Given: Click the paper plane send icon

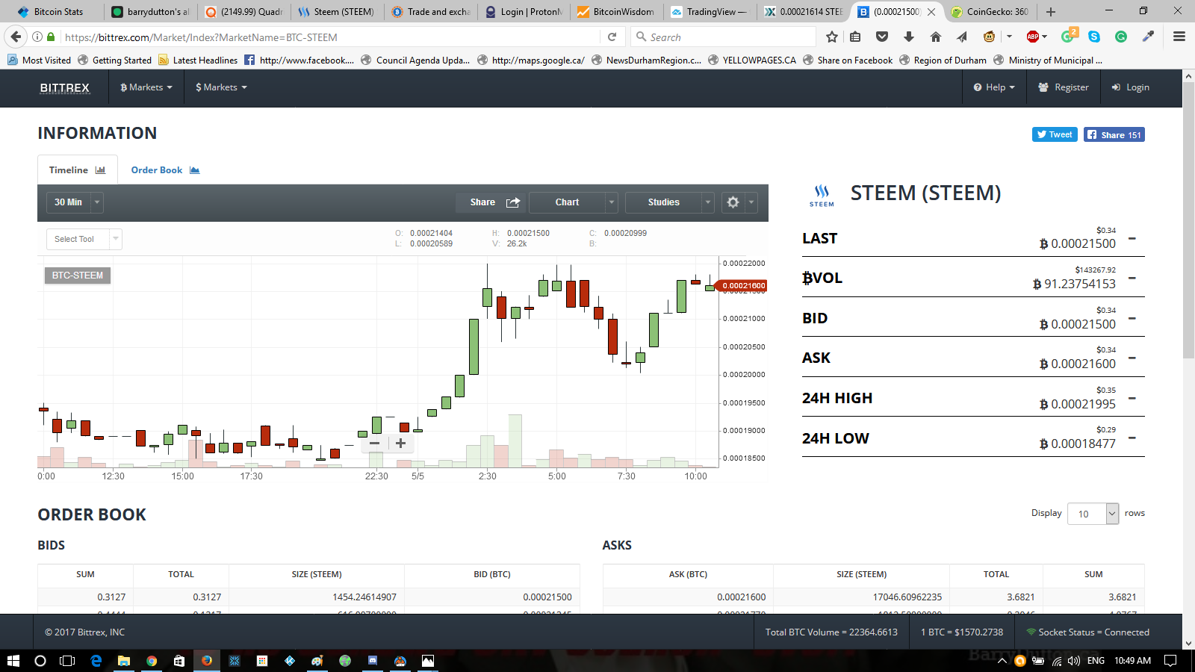Looking at the screenshot, I should (962, 37).
